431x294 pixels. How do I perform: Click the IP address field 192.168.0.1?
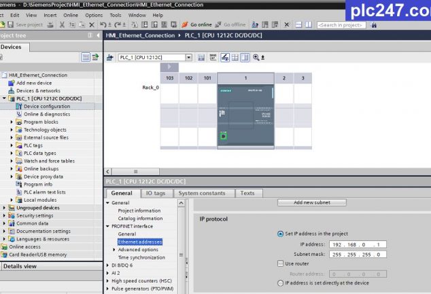click(358, 244)
